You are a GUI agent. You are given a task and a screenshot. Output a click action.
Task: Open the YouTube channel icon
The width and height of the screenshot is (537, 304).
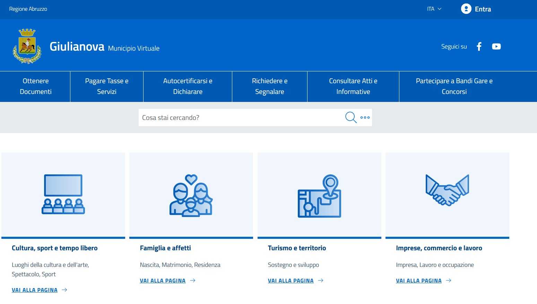pyautogui.click(x=496, y=46)
